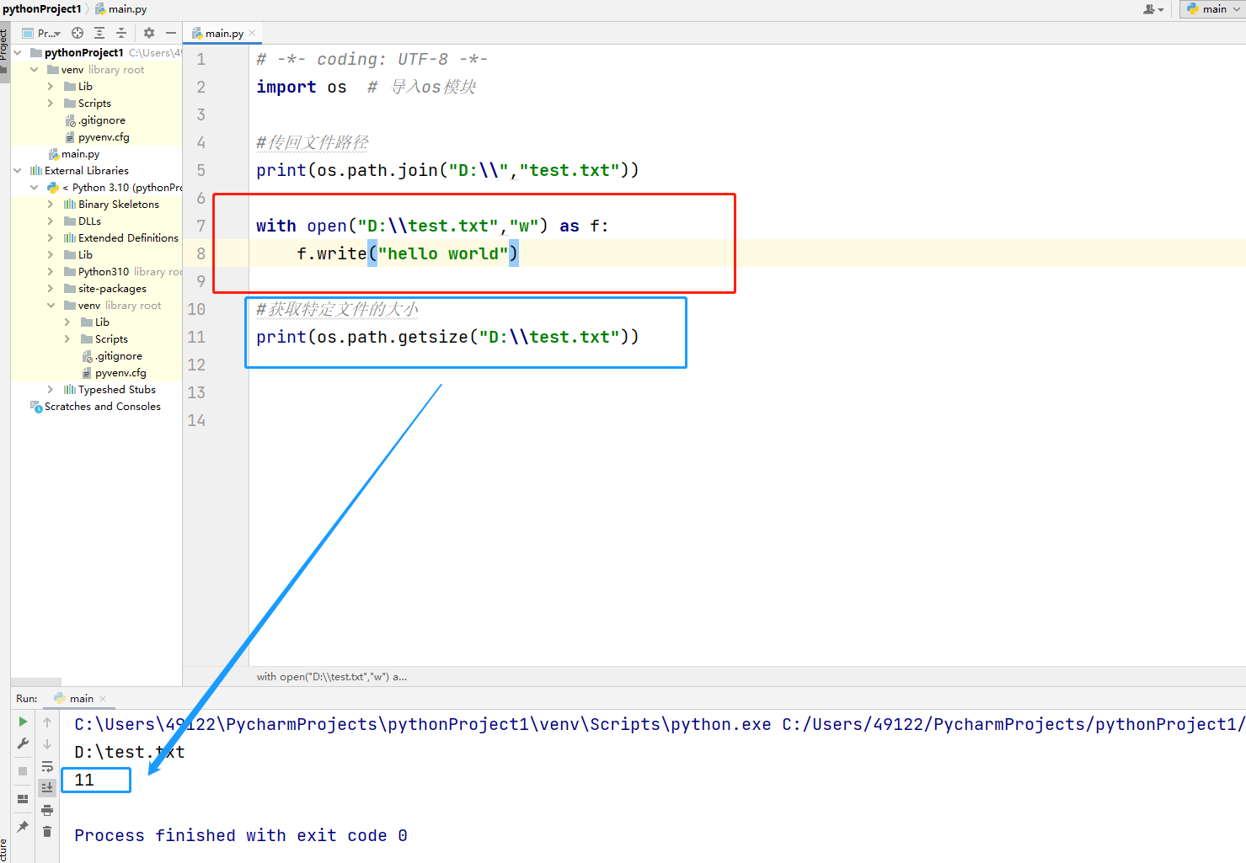Print the run console output
1246x863 pixels.
click(x=47, y=810)
